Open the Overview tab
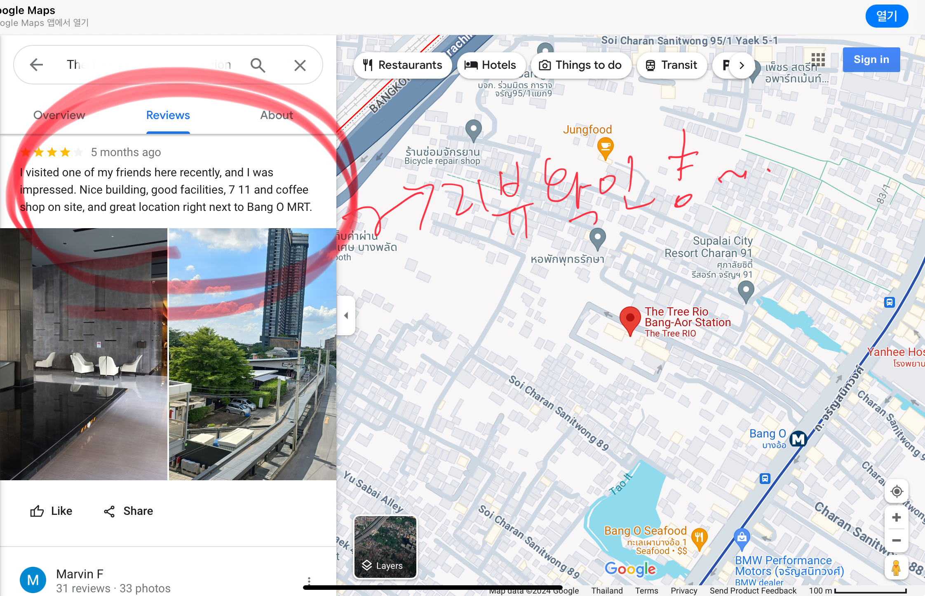This screenshot has height=596, width=925. pyautogui.click(x=59, y=115)
